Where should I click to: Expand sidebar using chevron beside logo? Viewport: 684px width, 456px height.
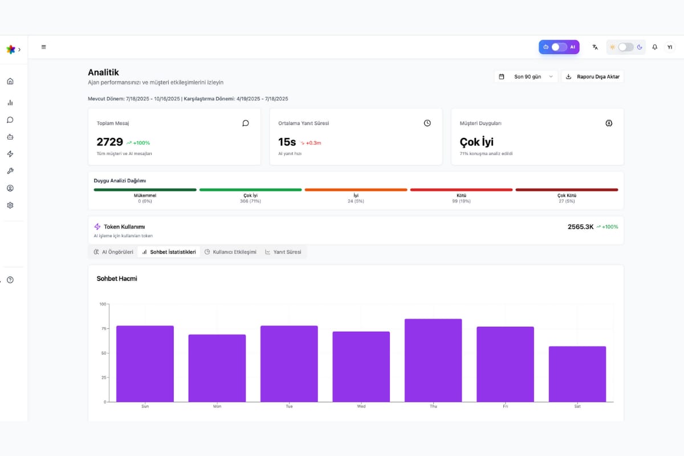pyautogui.click(x=19, y=50)
